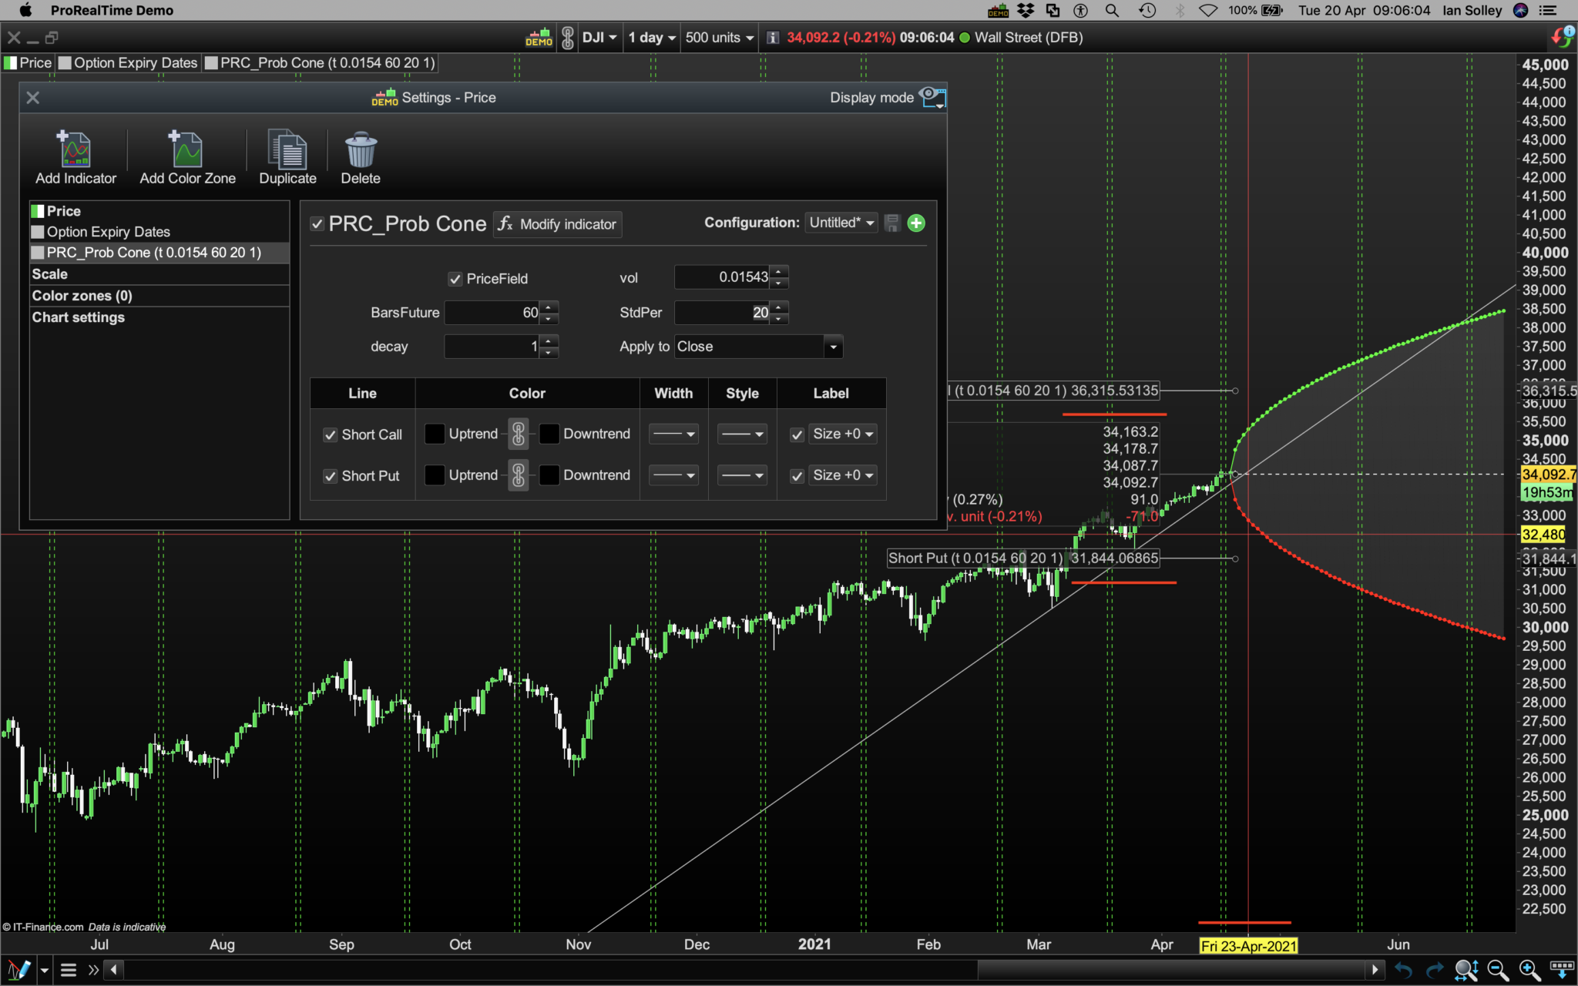Click the save configuration floppy icon

(891, 223)
